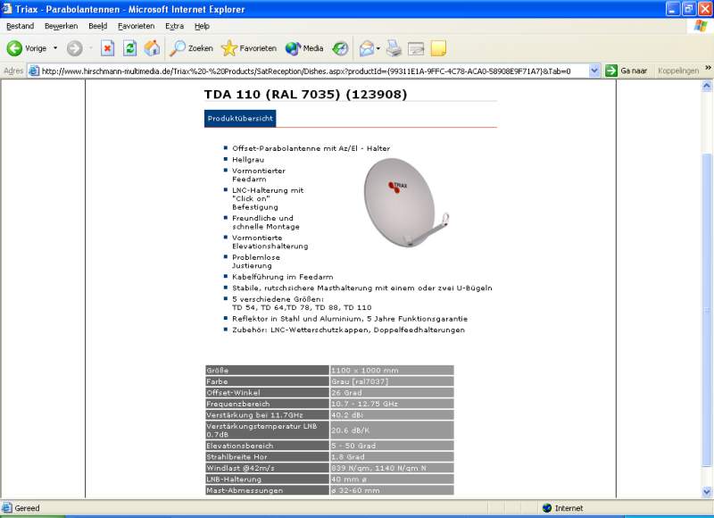The width and height of the screenshot is (714, 518).
Task: Click the table value 5 - 50 Grad
Action: (392, 446)
